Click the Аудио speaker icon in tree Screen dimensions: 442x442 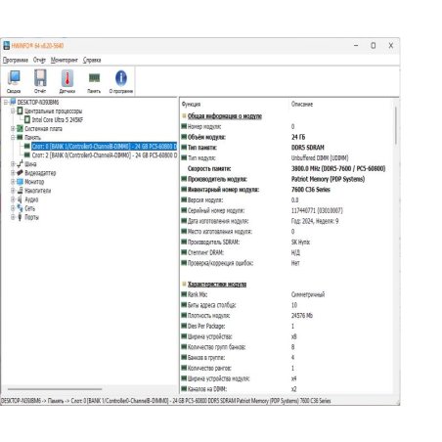(x=20, y=199)
